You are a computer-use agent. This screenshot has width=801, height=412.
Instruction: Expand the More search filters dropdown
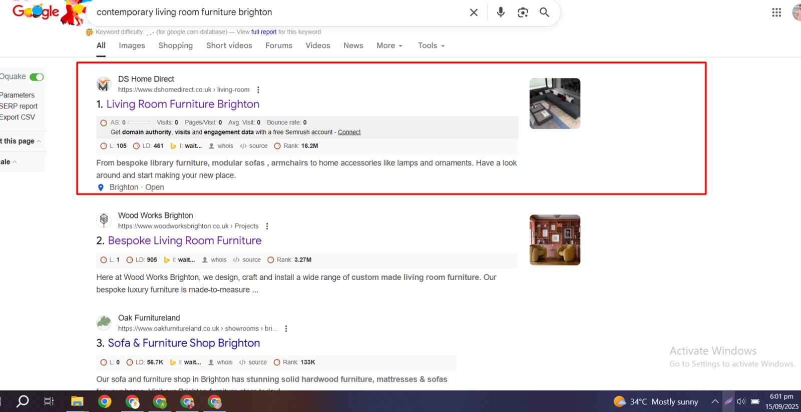click(389, 45)
